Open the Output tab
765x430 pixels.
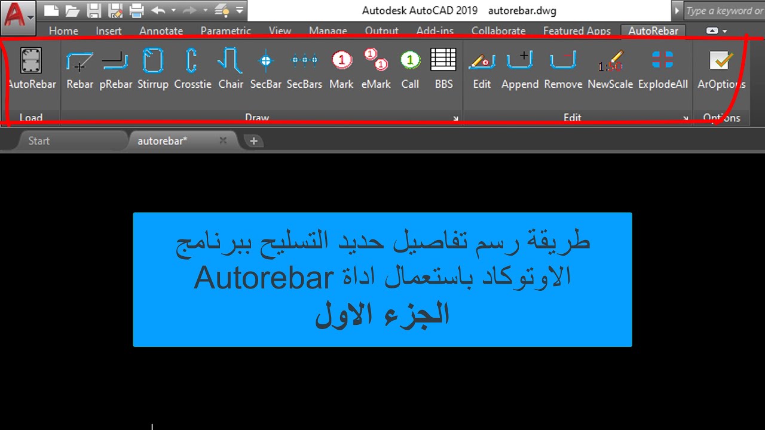(x=381, y=30)
